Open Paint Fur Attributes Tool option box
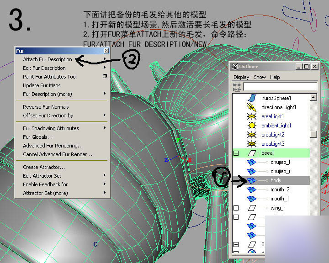 click(105, 76)
